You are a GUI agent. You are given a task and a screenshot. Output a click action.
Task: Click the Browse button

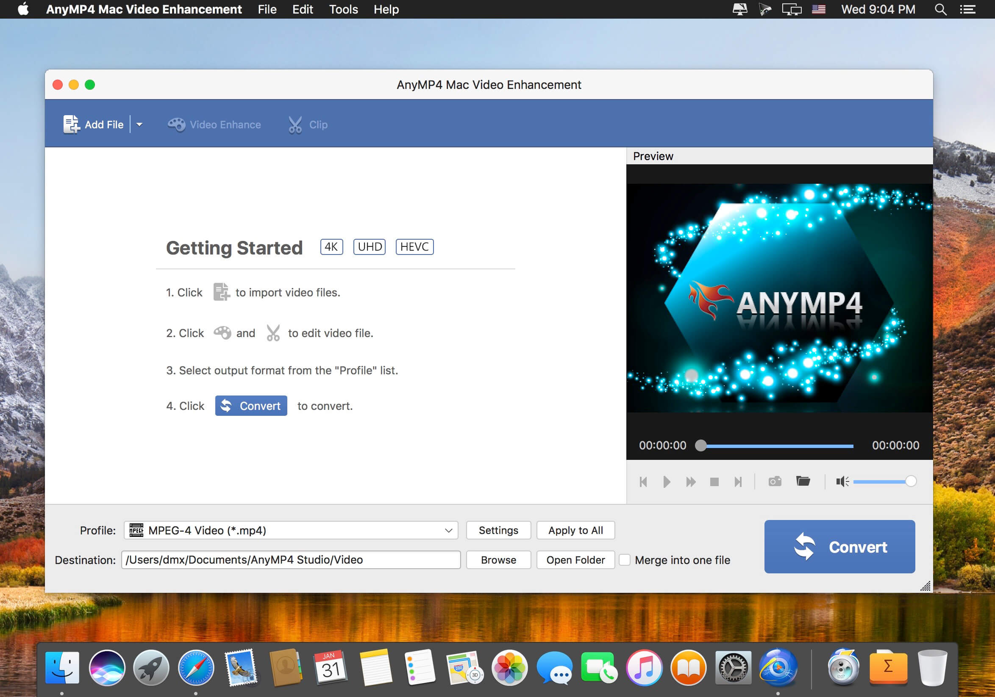pos(498,560)
